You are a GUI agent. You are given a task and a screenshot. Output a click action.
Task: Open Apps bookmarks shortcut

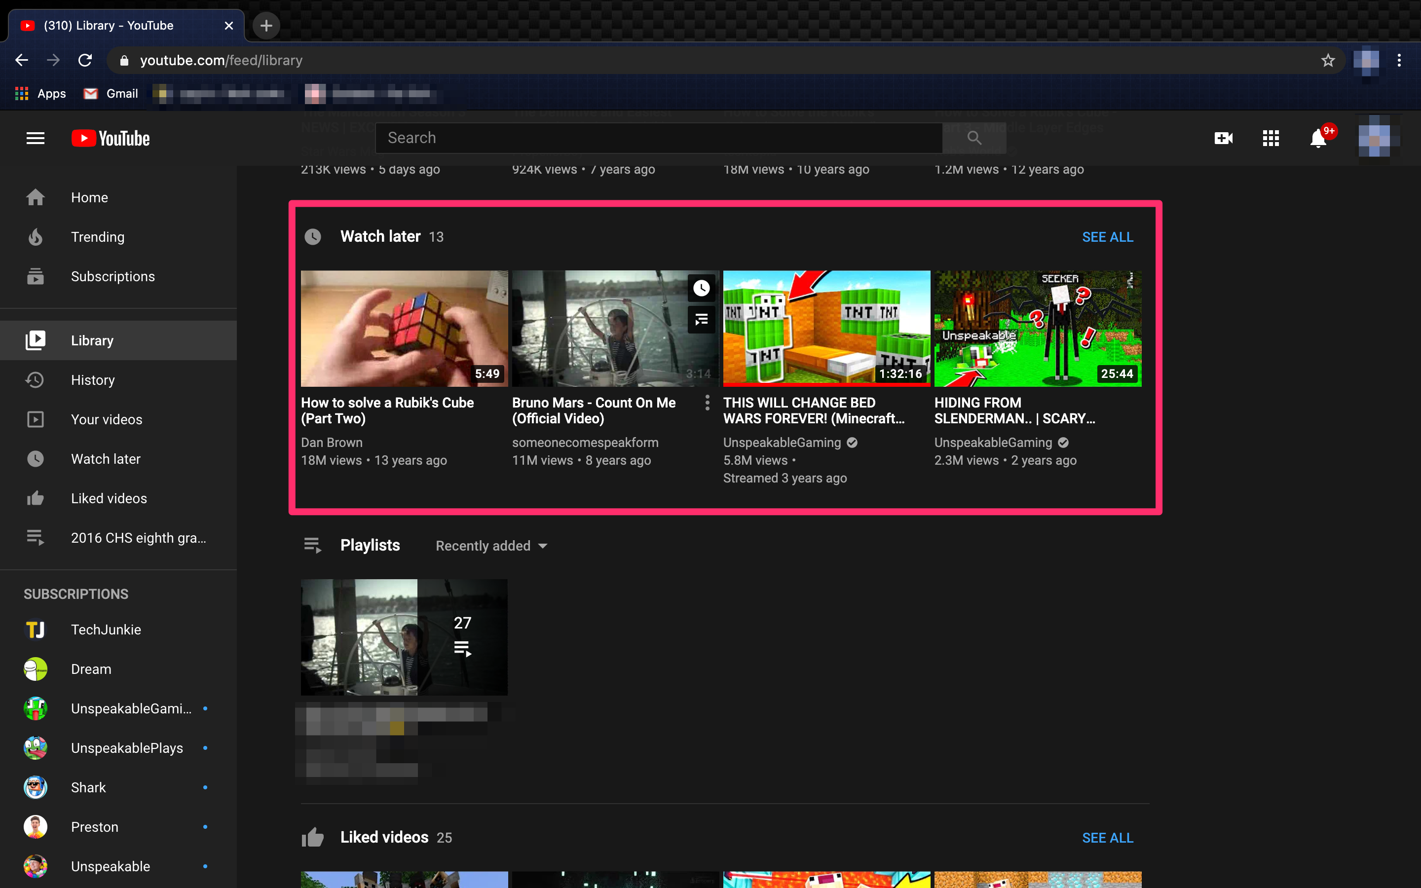(x=40, y=93)
